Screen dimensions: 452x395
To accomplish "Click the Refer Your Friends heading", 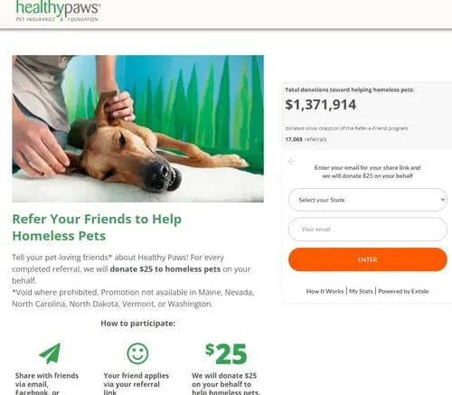I will pos(97,227).
